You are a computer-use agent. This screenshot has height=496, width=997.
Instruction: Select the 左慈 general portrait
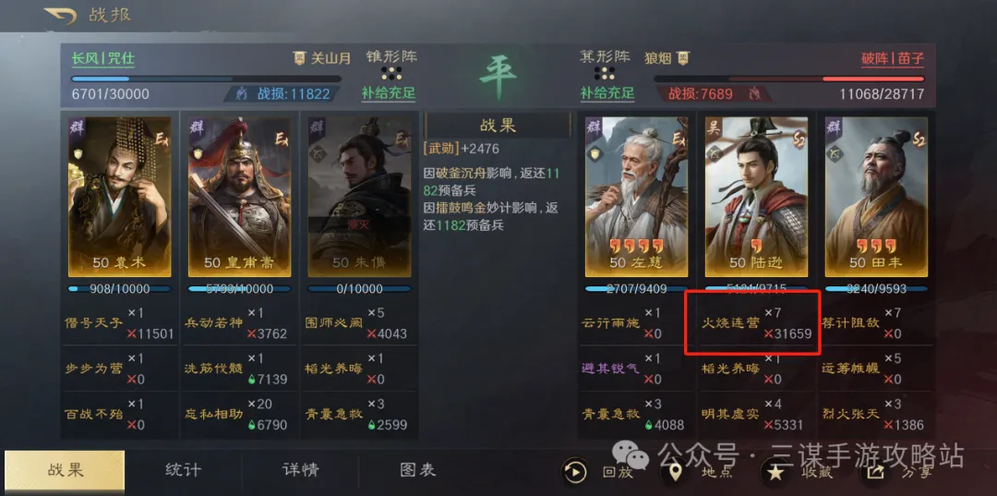click(636, 197)
